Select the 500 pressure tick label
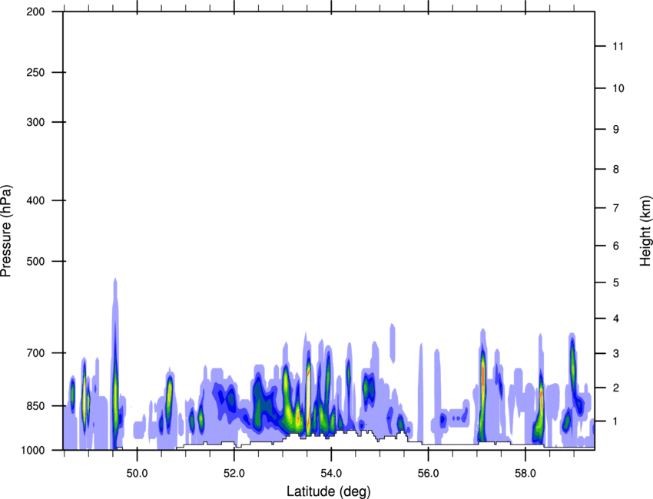Viewport: 653px width, 499px height. tap(35, 261)
